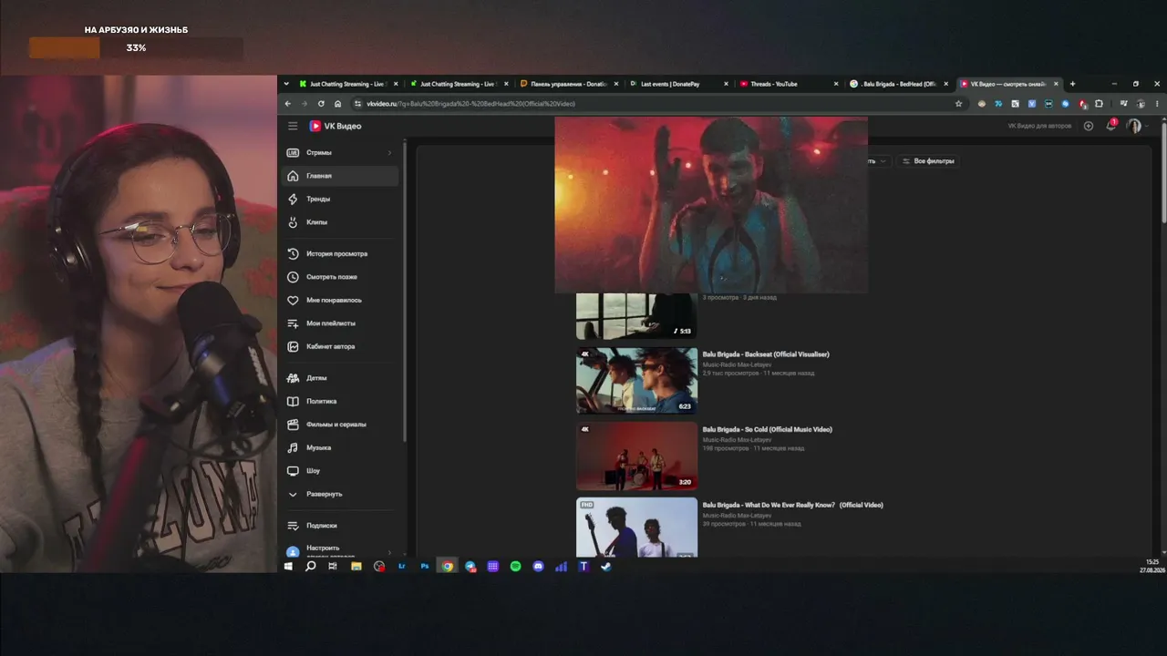
Task: Click the upload plus icon in VK header
Action: 1089,126
